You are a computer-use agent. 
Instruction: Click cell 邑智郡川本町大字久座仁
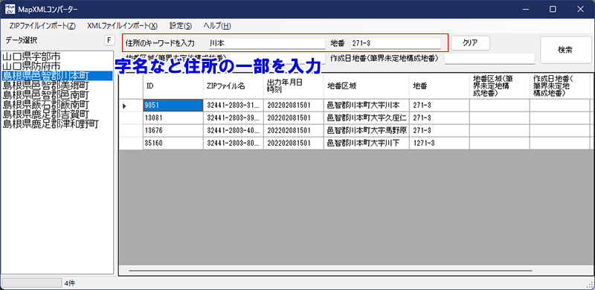367,118
